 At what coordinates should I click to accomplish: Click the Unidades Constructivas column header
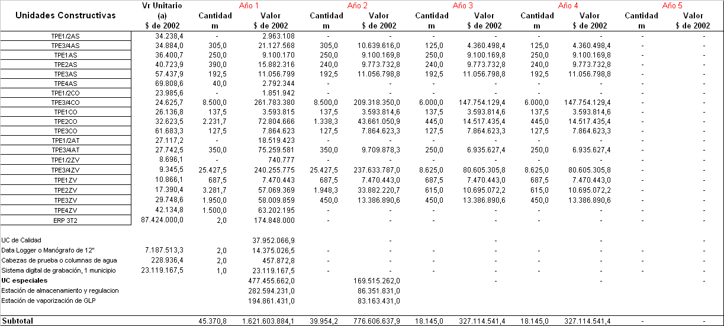(x=66, y=15)
